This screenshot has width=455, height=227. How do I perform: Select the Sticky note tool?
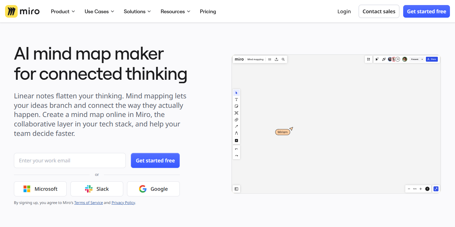tap(236, 106)
